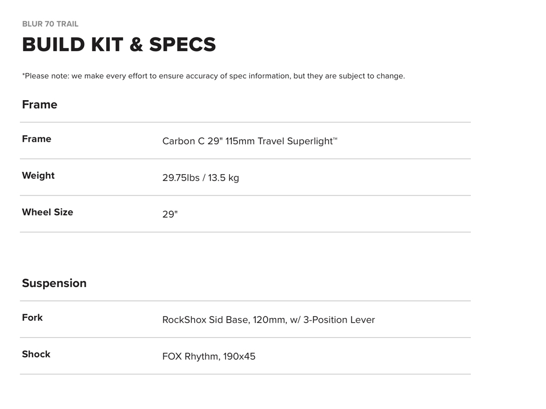Select the Frame section heading
The width and height of the screenshot is (546, 409).
[39, 105]
